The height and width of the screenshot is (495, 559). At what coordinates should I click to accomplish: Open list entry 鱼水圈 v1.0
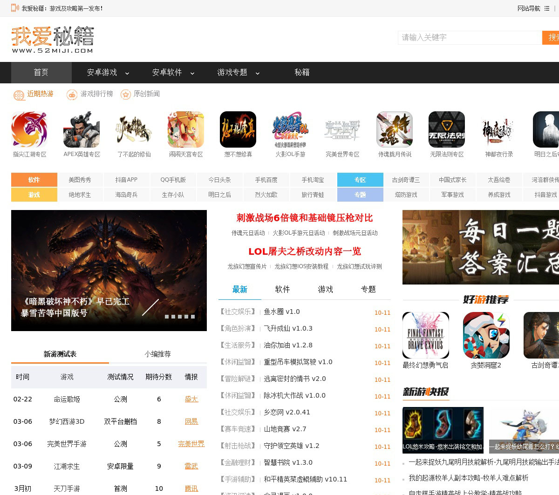282,312
